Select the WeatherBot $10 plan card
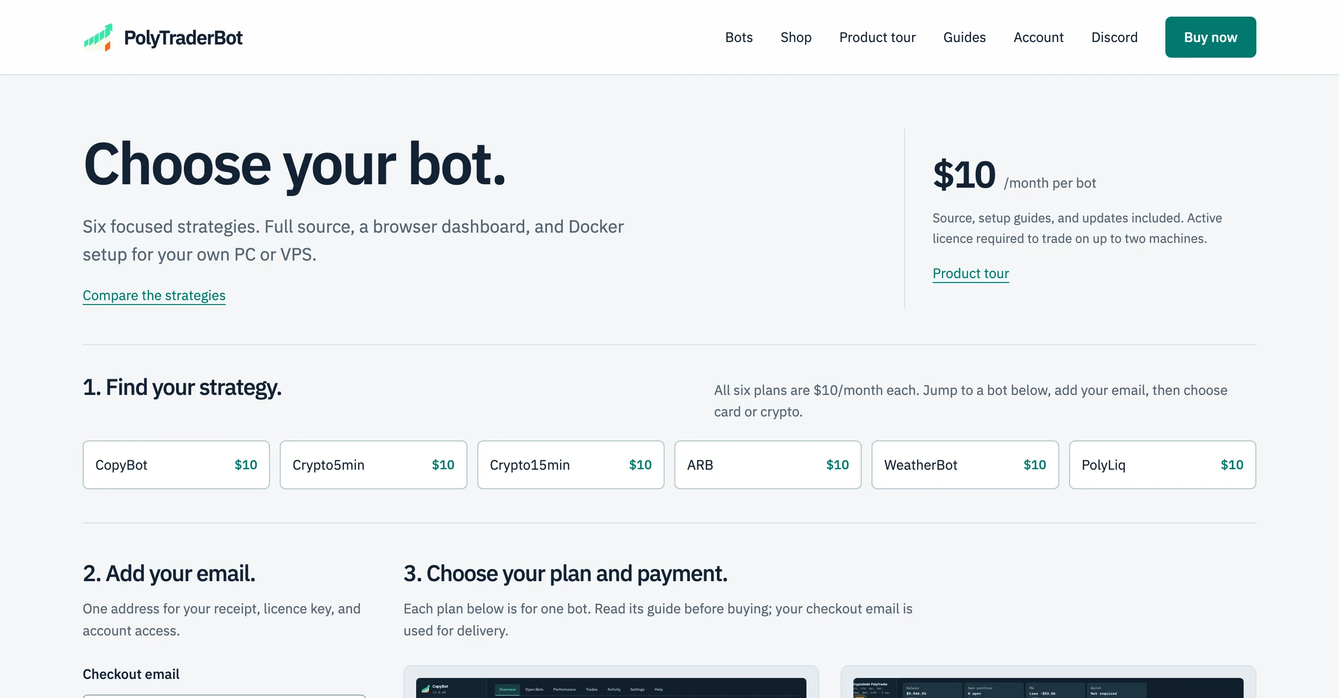This screenshot has width=1339, height=698. coord(965,465)
